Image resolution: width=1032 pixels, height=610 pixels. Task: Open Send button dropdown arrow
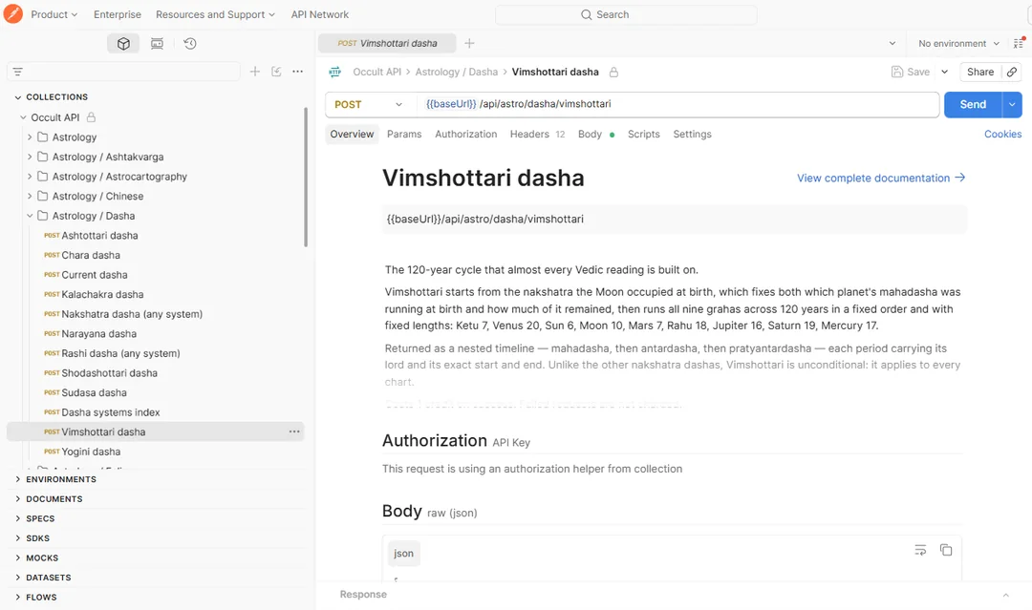pyautogui.click(x=1012, y=104)
